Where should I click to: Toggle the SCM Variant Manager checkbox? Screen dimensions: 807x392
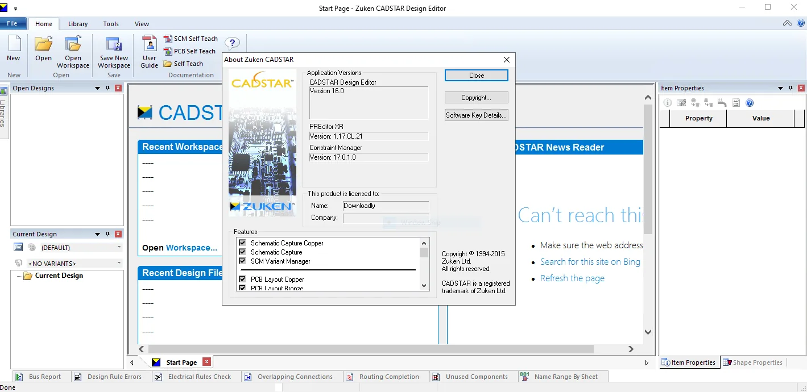(x=242, y=261)
